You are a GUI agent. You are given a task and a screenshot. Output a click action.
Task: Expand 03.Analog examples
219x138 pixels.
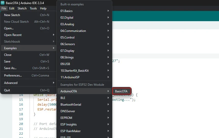84,24
